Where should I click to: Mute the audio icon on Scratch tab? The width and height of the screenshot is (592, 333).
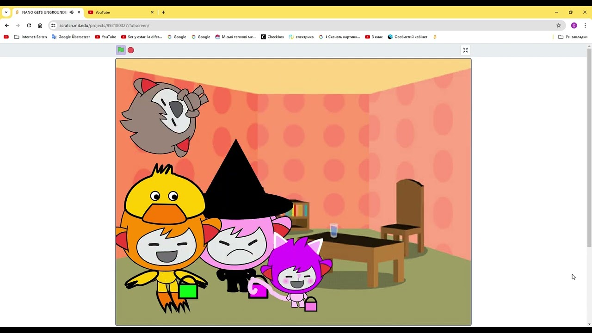click(72, 12)
